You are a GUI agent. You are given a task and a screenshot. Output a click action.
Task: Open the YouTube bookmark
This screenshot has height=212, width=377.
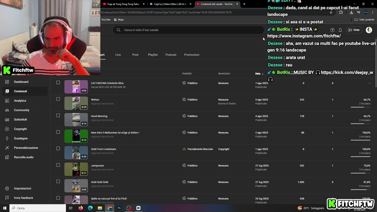tap(106, 20)
